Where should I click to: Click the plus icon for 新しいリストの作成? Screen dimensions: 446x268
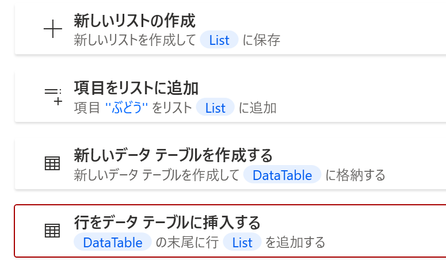(x=53, y=30)
